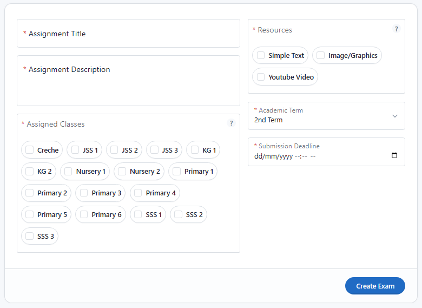The height and width of the screenshot is (308, 422).
Task: Click the Assigned Classes help icon
Action: click(231, 123)
